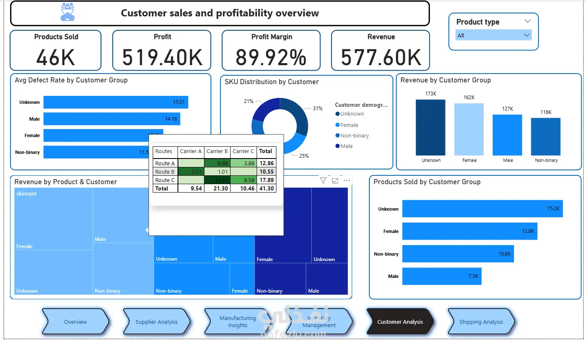586x341 pixels.
Task: Click the Non-binary bar in Avg Defect Rate
Action: (x=96, y=152)
